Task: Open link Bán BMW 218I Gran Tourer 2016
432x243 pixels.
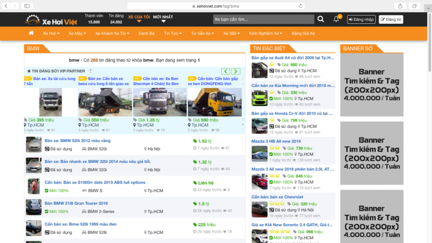Action: (x=76, y=204)
